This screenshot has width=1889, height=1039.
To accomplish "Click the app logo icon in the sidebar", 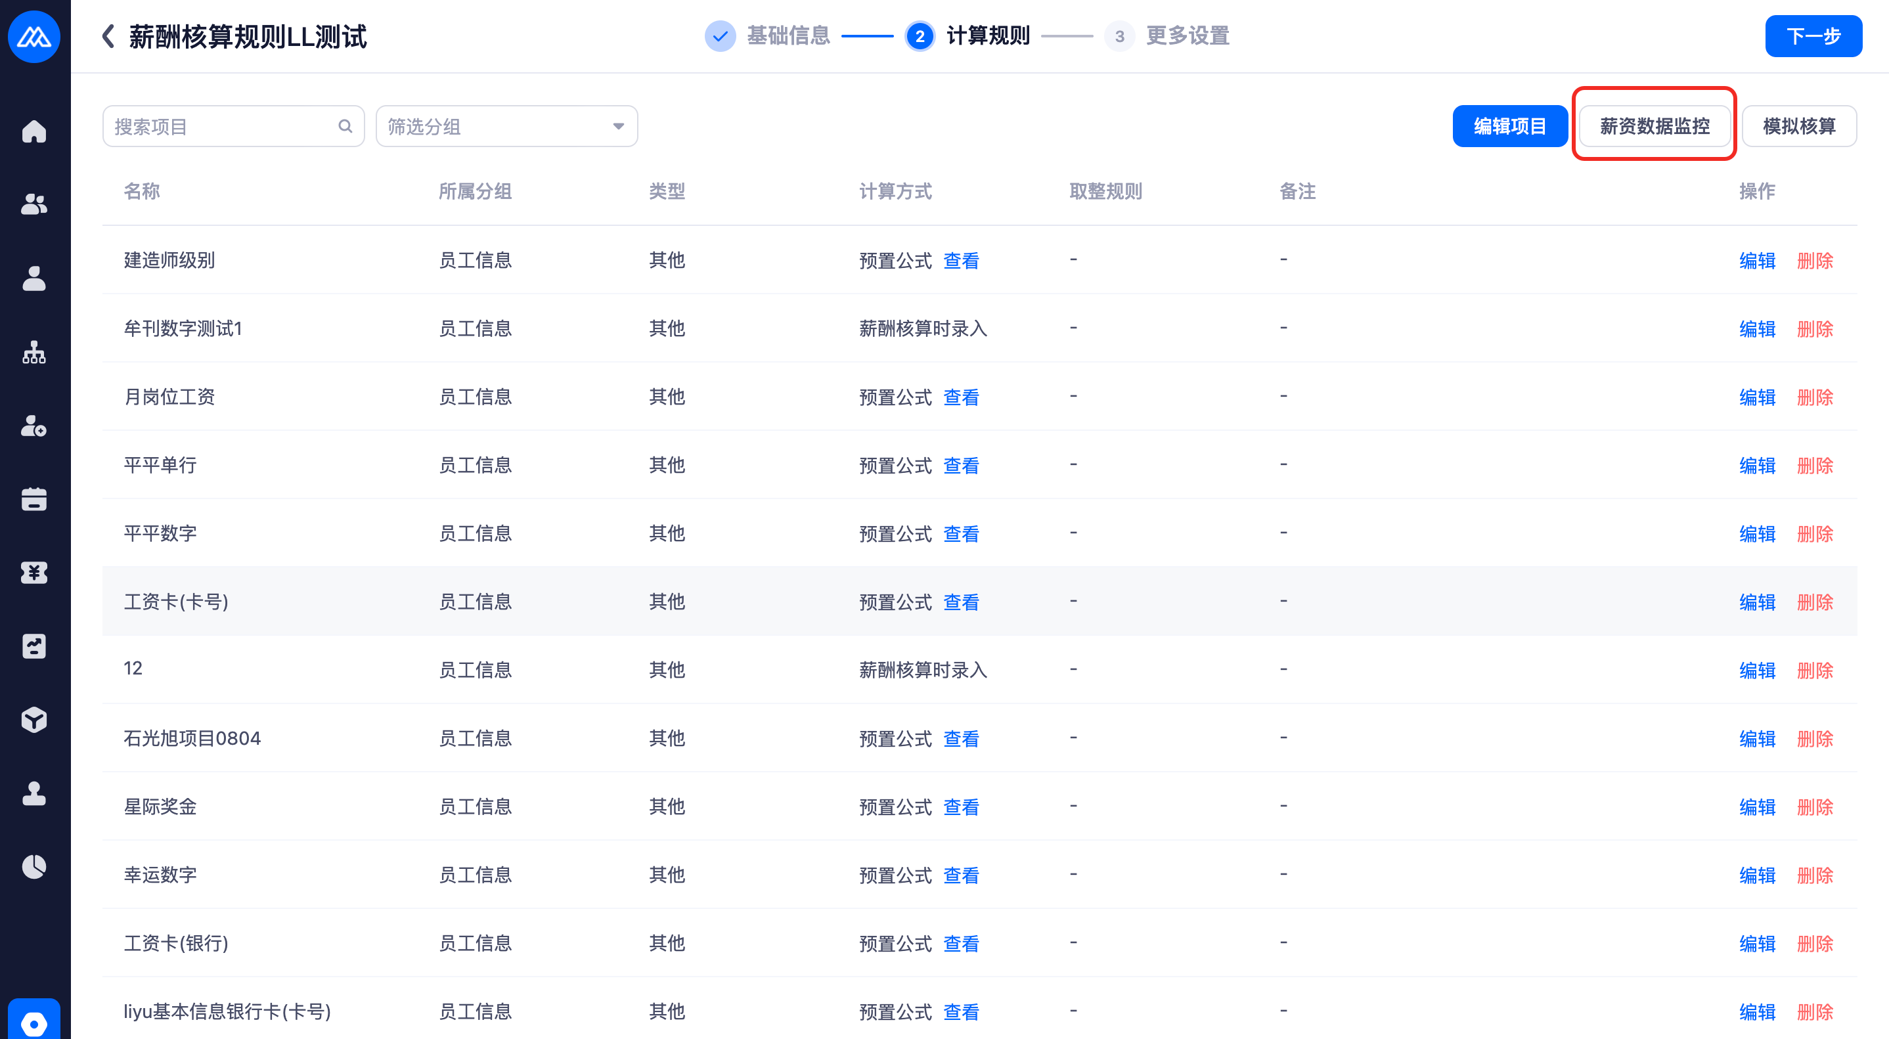I will [x=33, y=36].
